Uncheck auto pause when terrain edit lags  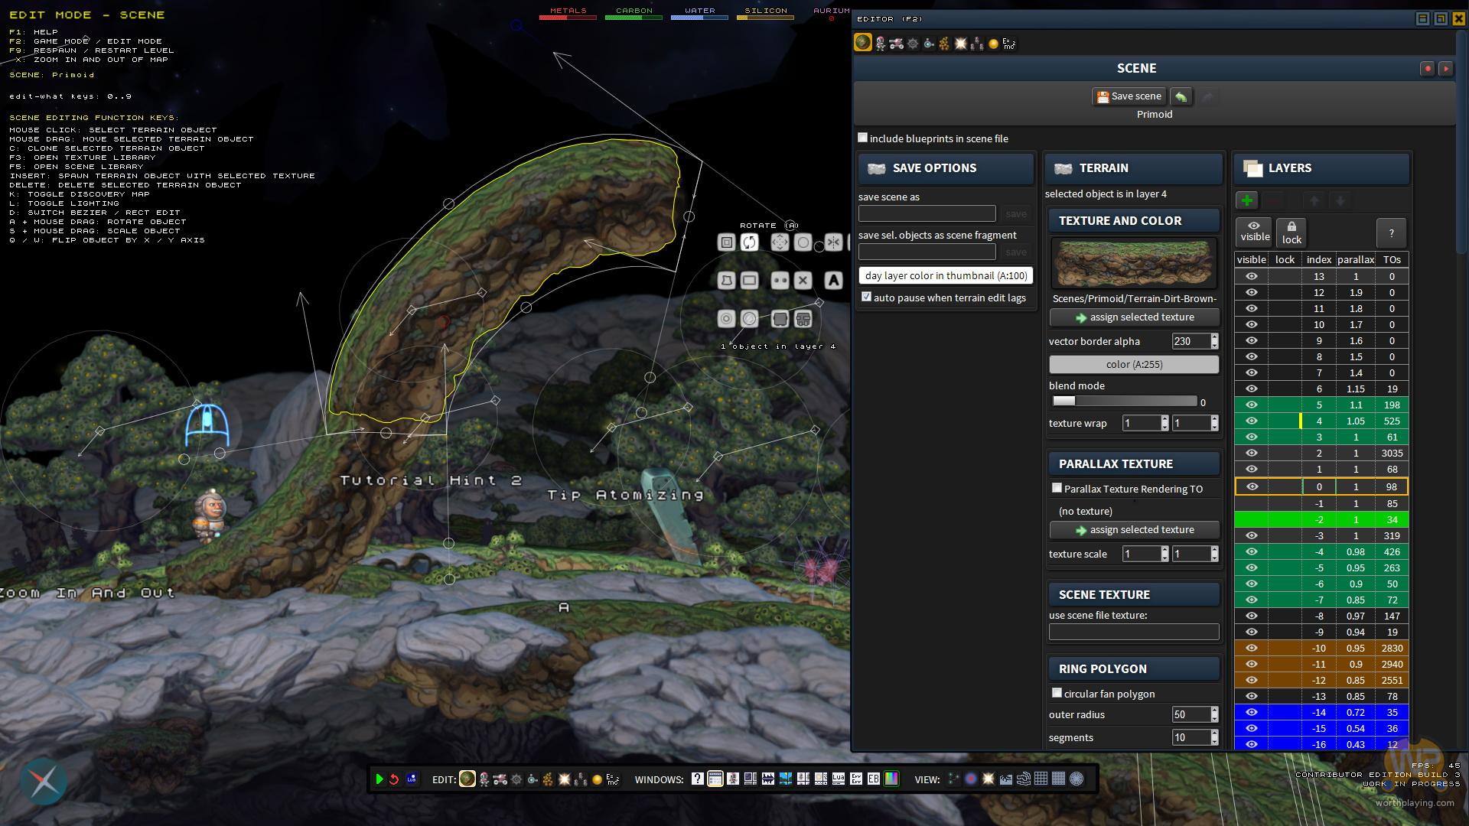[x=866, y=297]
